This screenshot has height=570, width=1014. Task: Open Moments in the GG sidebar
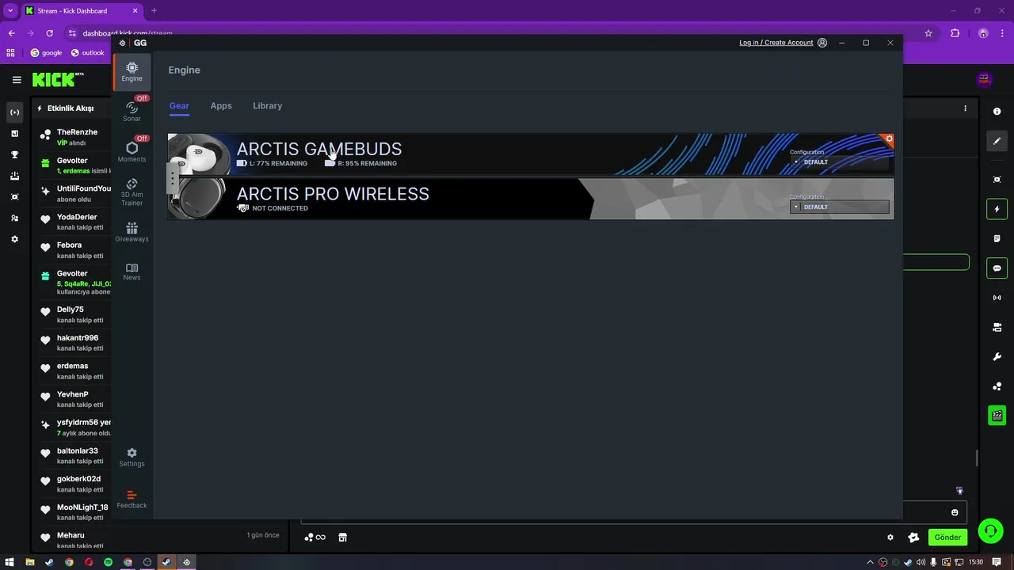132,152
